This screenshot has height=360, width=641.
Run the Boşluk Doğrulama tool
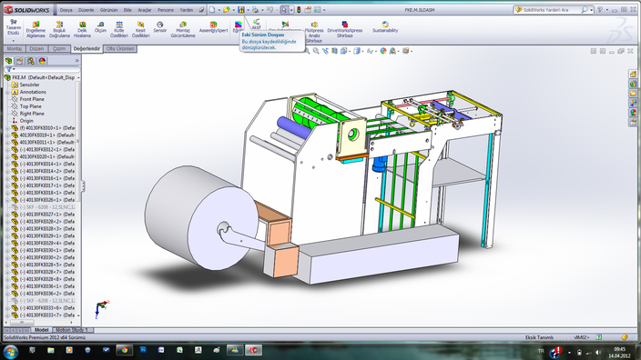(59, 30)
